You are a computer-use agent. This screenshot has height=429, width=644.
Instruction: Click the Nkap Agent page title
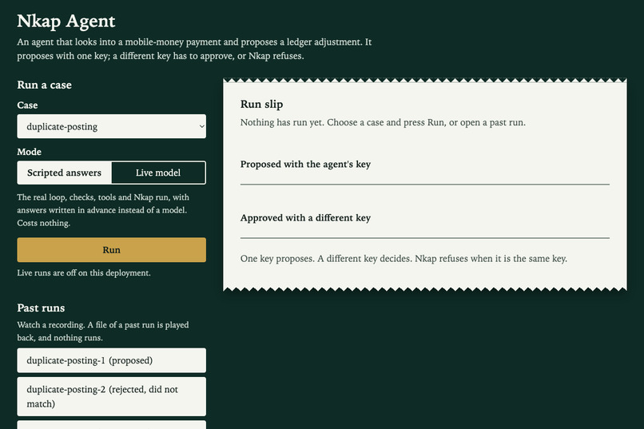coord(66,21)
